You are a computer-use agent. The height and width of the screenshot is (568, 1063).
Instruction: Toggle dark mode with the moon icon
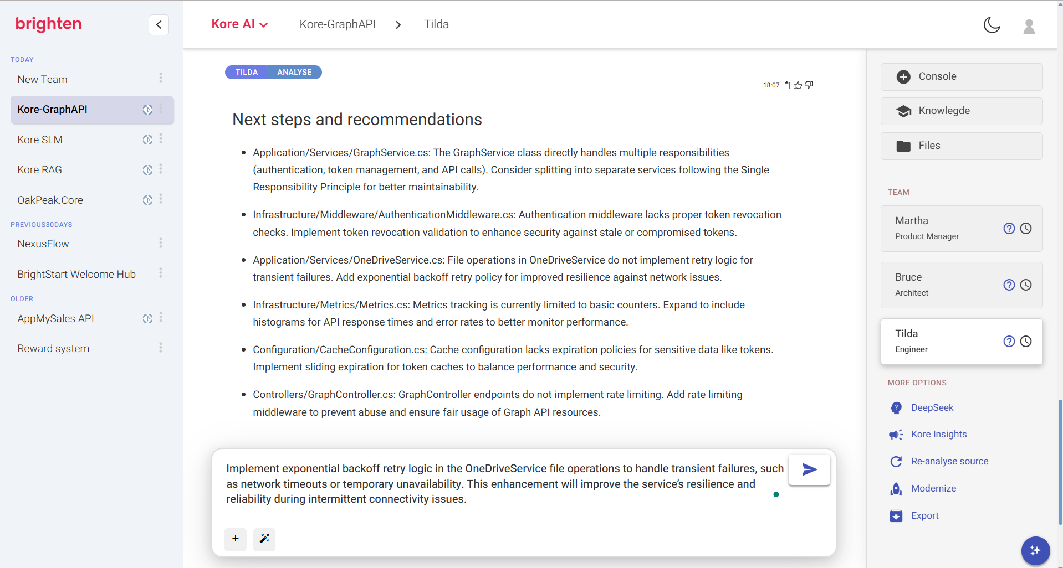992,25
